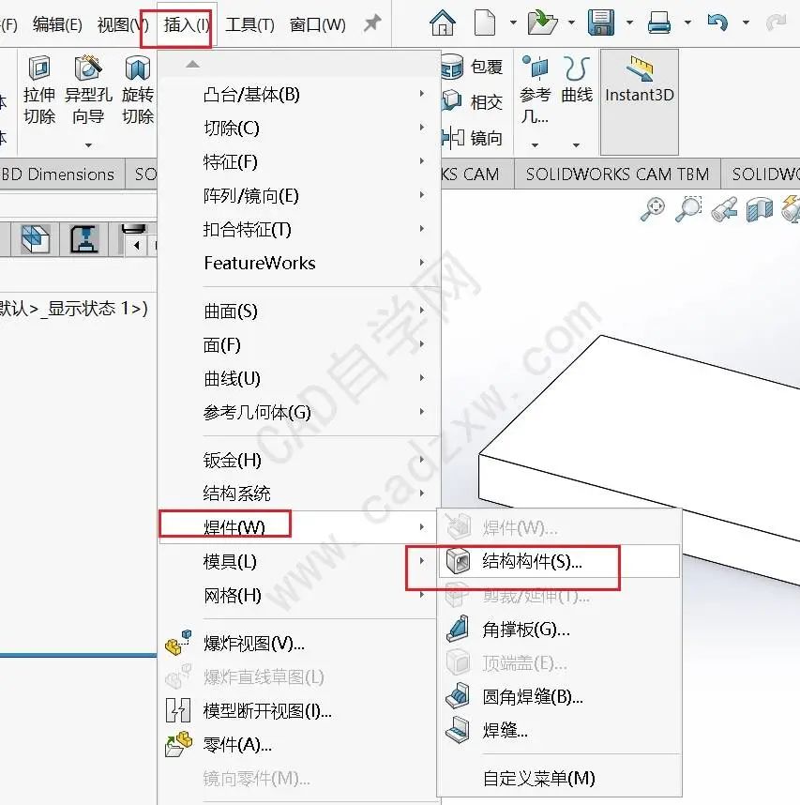Select the 旋转切除 (Revolved Cut) tool

pos(138,90)
